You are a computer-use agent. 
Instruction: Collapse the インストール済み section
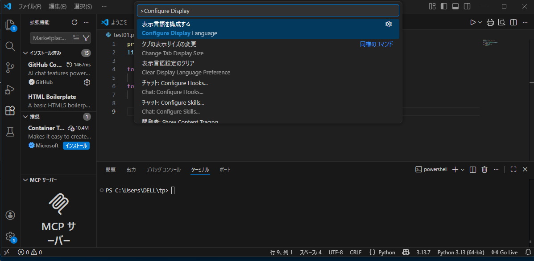click(25, 53)
